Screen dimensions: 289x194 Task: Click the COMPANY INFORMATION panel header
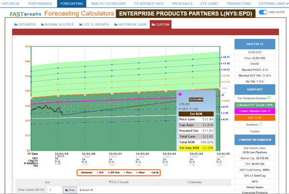[x=255, y=140]
